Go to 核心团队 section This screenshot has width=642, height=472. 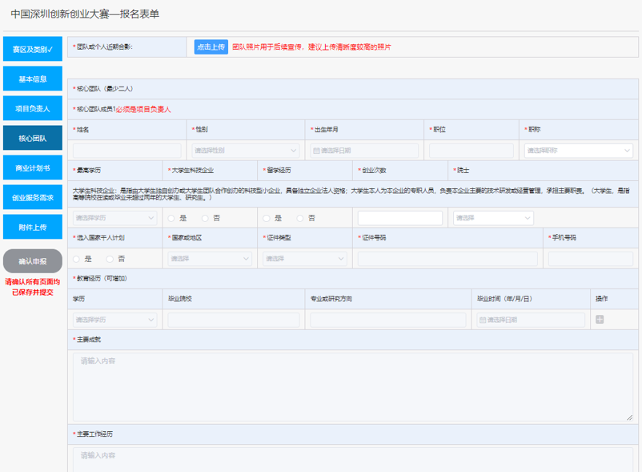pos(33,138)
